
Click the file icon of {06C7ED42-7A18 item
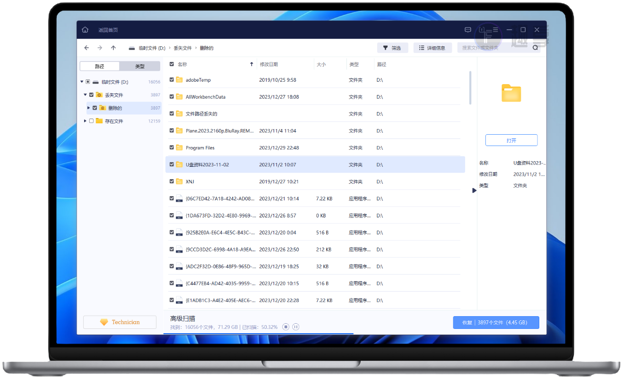pyautogui.click(x=179, y=199)
